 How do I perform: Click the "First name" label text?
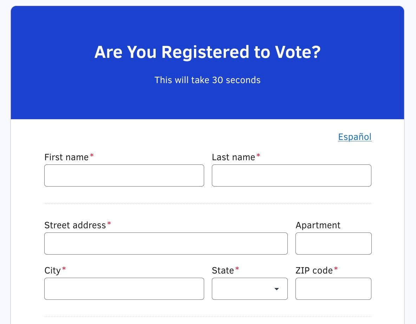click(66, 157)
